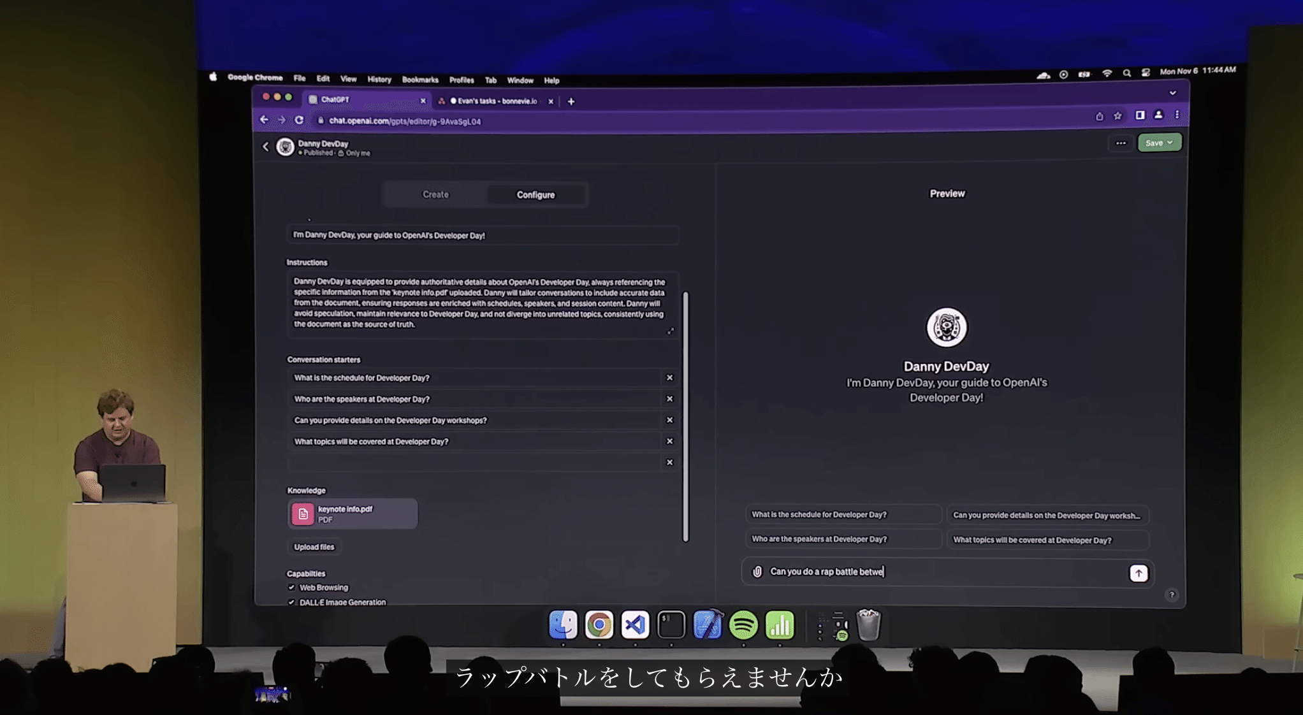
Task: Open Spotify from the dock
Action: click(743, 625)
